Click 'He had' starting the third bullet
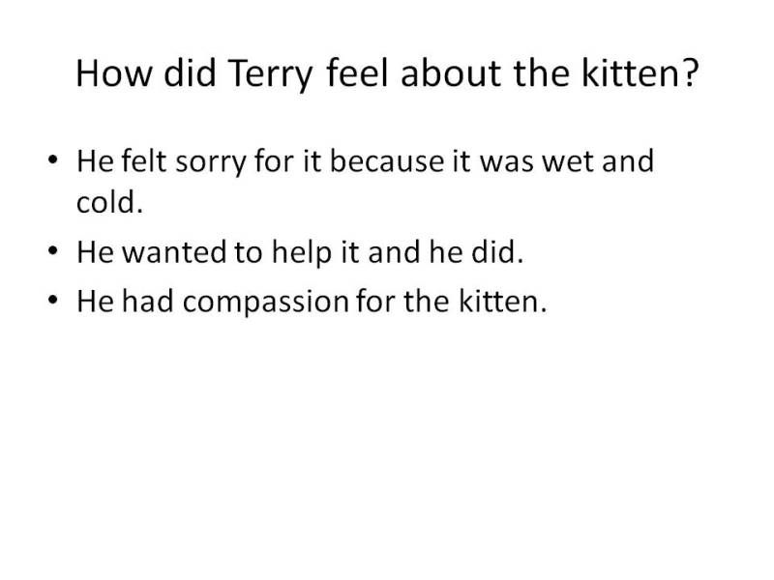 pyautogui.click(x=126, y=301)
